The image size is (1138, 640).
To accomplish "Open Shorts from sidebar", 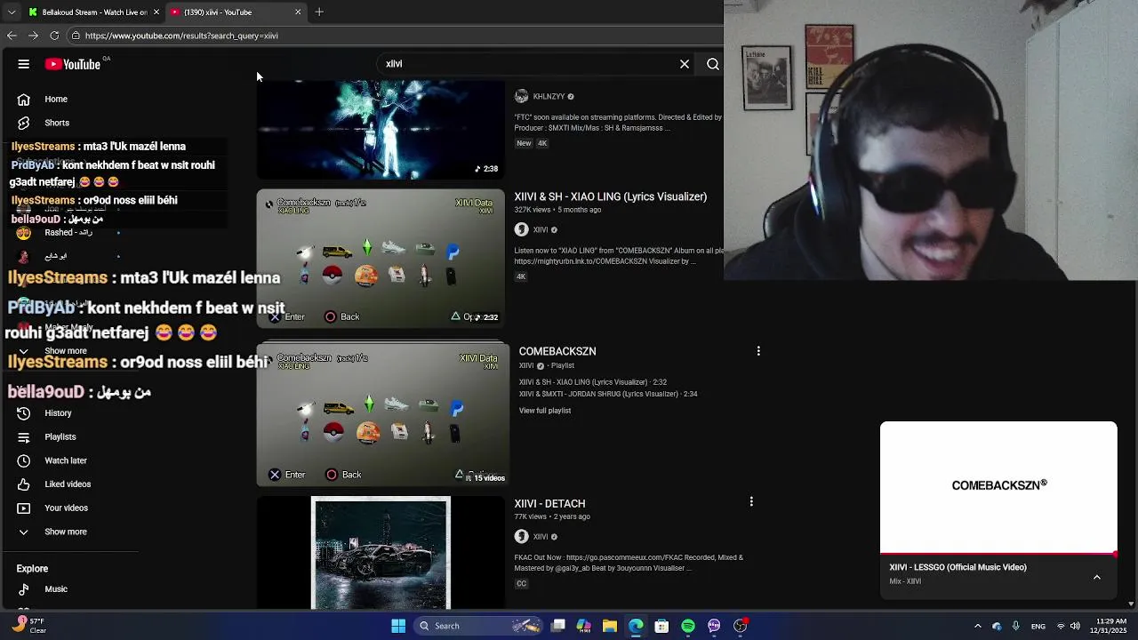I will point(57,123).
